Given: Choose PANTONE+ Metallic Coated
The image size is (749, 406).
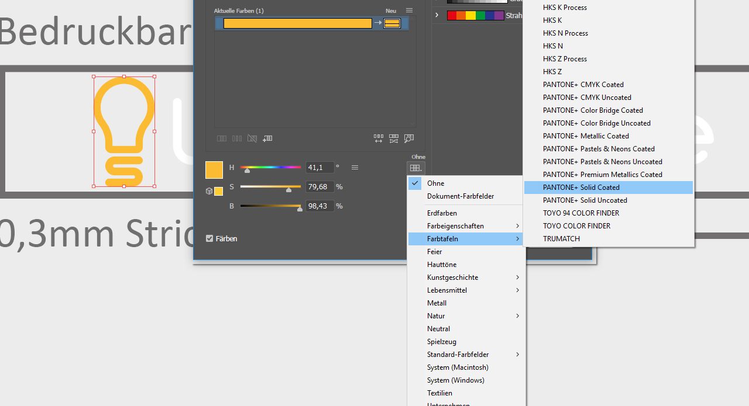Looking at the screenshot, I should (x=609, y=136).
